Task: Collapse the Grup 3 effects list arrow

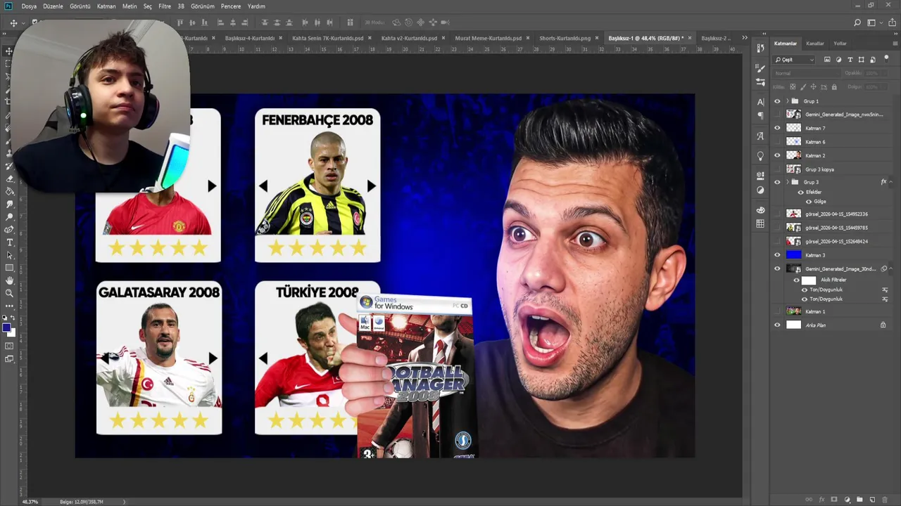Action: (x=891, y=182)
